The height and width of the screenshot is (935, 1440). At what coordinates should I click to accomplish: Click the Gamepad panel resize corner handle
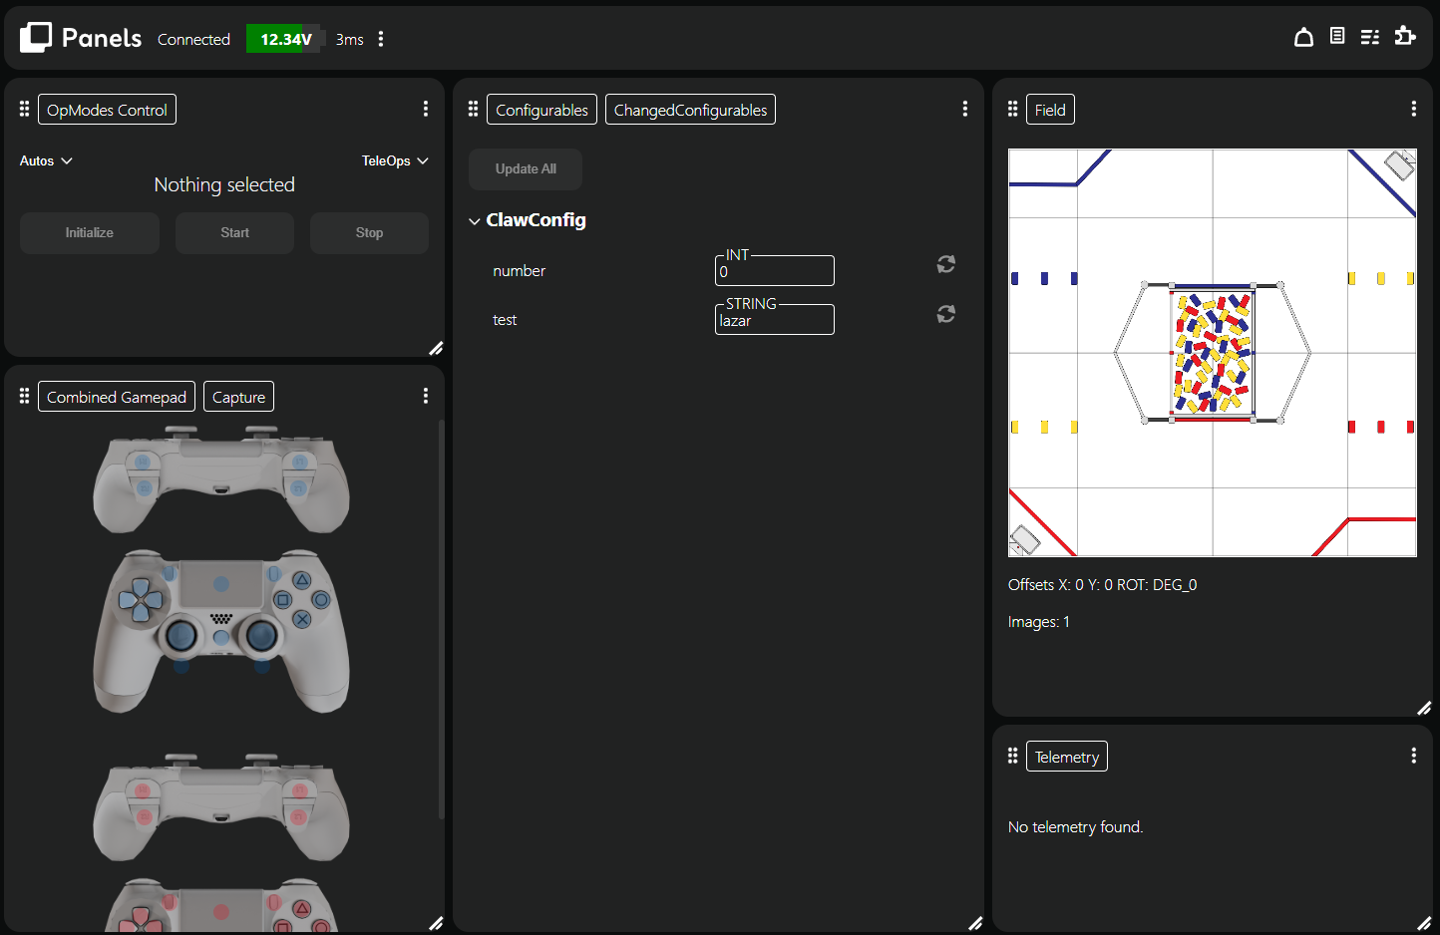pyautogui.click(x=436, y=923)
